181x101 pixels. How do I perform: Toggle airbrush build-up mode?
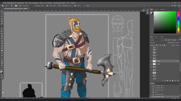point(59,6)
